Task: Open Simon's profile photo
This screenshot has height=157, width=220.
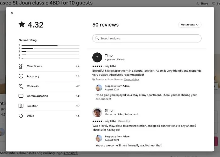Action: point(97,112)
